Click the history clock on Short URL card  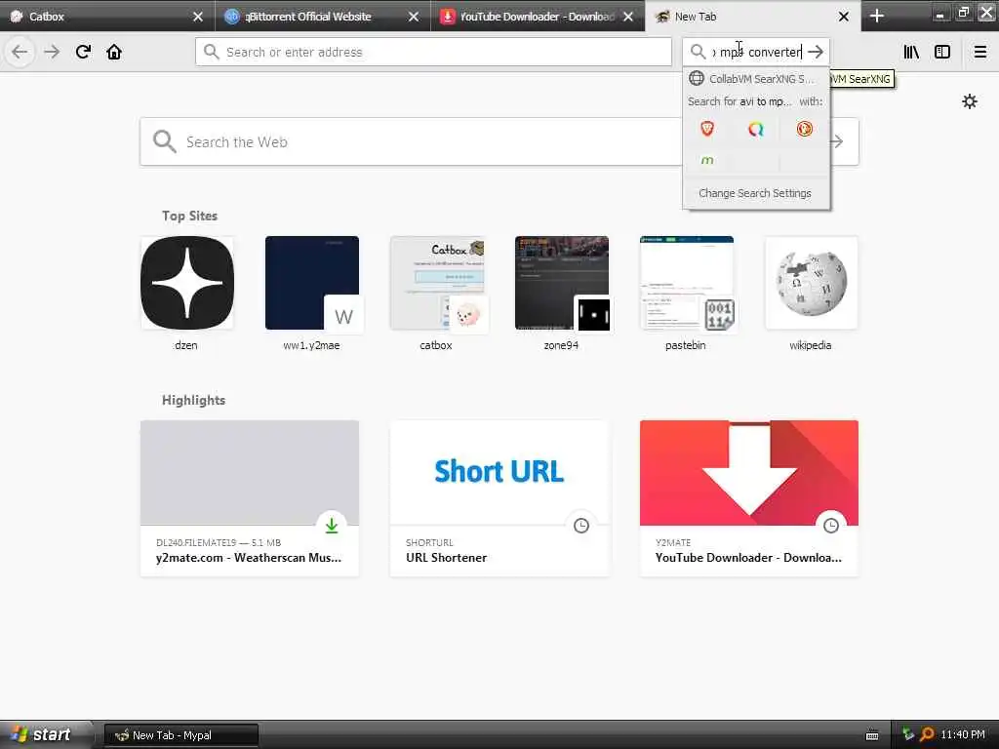(x=581, y=526)
